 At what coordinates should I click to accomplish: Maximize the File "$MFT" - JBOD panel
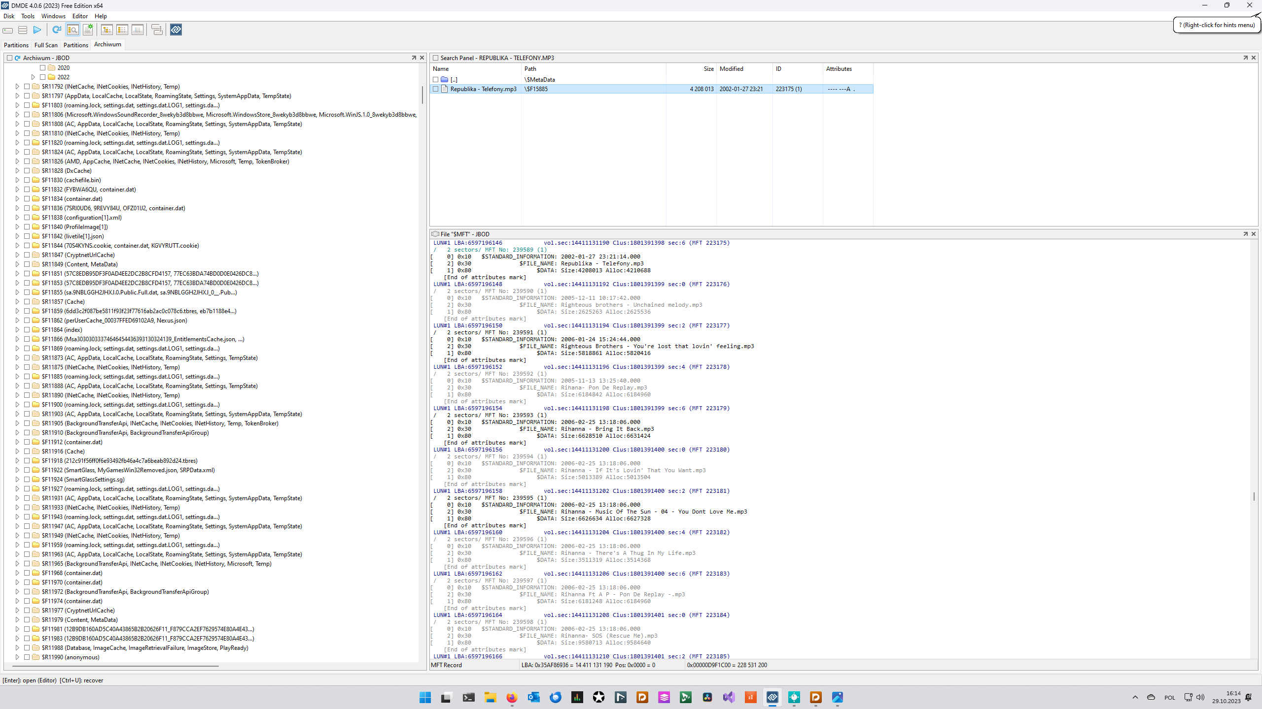[1246, 234]
